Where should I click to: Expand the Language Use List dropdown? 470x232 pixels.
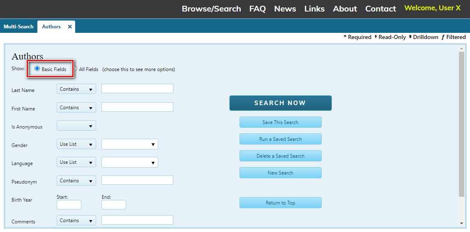click(76, 162)
